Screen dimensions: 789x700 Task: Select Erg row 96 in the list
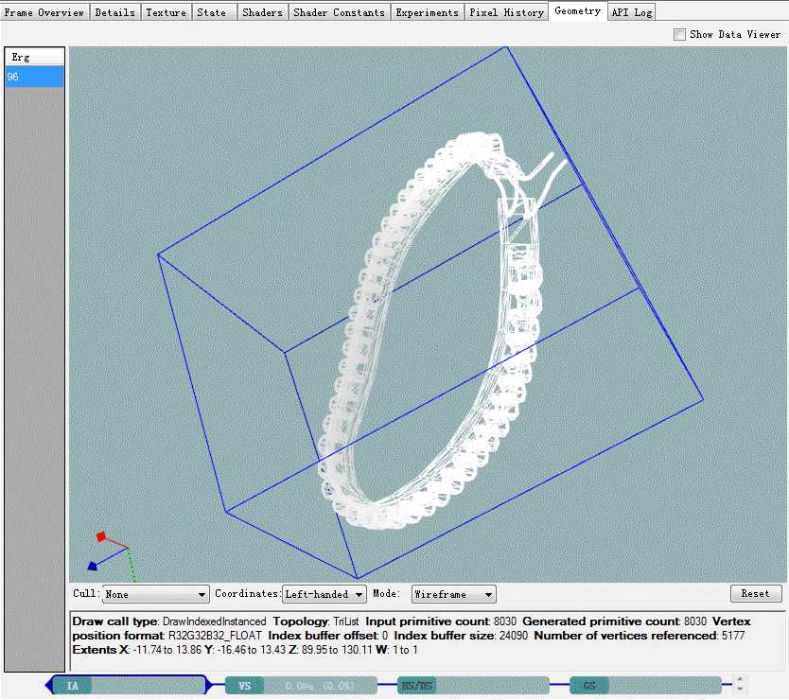[34, 77]
